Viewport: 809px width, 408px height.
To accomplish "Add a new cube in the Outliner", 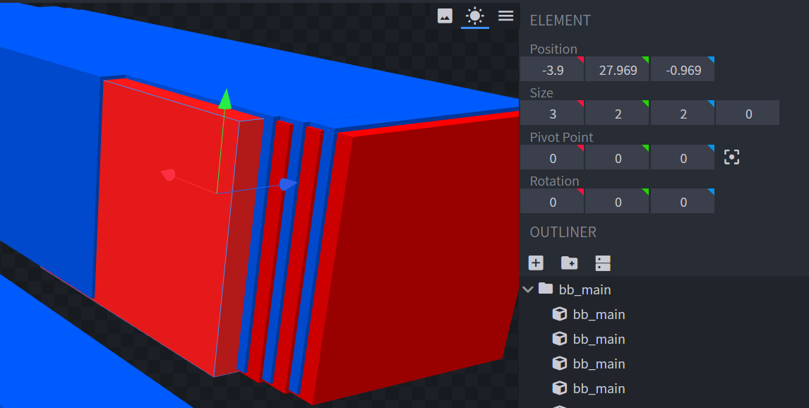I will coord(536,263).
